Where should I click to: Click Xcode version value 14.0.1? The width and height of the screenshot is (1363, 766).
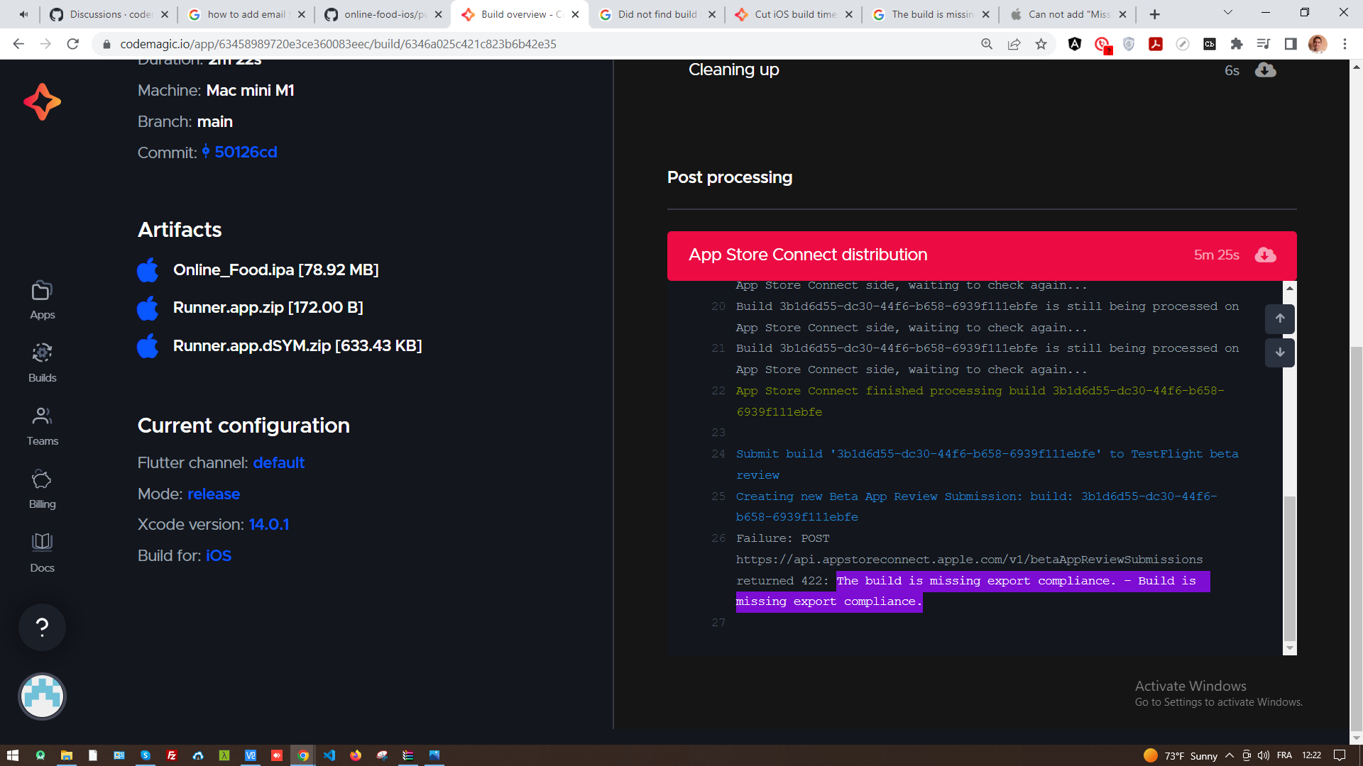pyautogui.click(x=268, y=524)
